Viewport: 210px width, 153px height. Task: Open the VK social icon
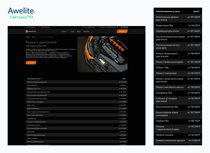tap(127, 27)
